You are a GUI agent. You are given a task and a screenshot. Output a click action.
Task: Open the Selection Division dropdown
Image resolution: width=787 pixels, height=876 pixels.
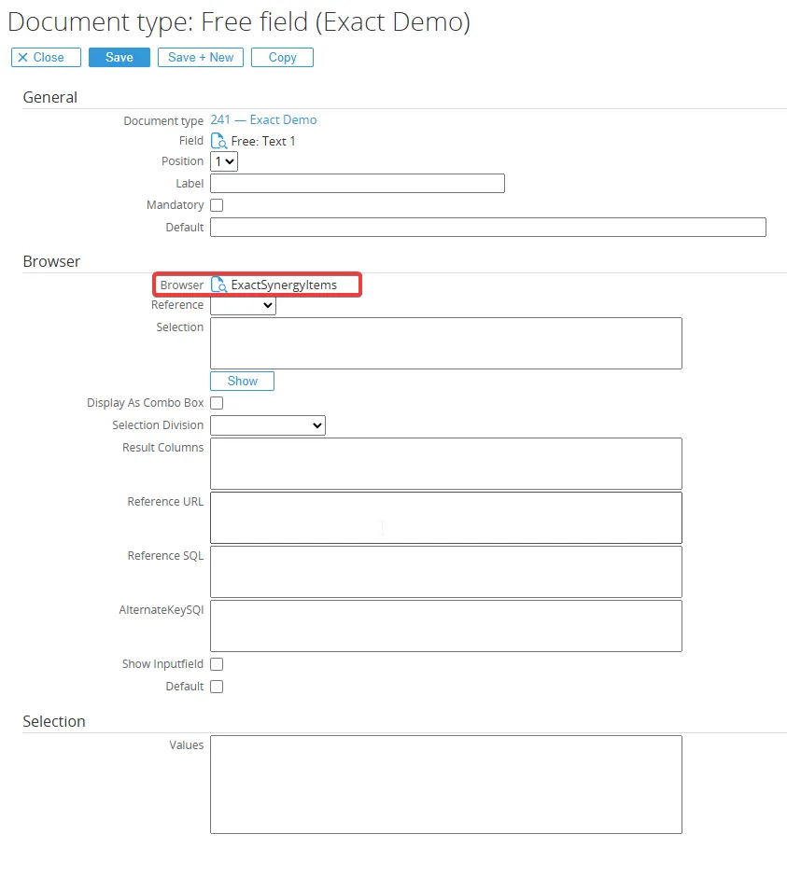tap(267, 425)
